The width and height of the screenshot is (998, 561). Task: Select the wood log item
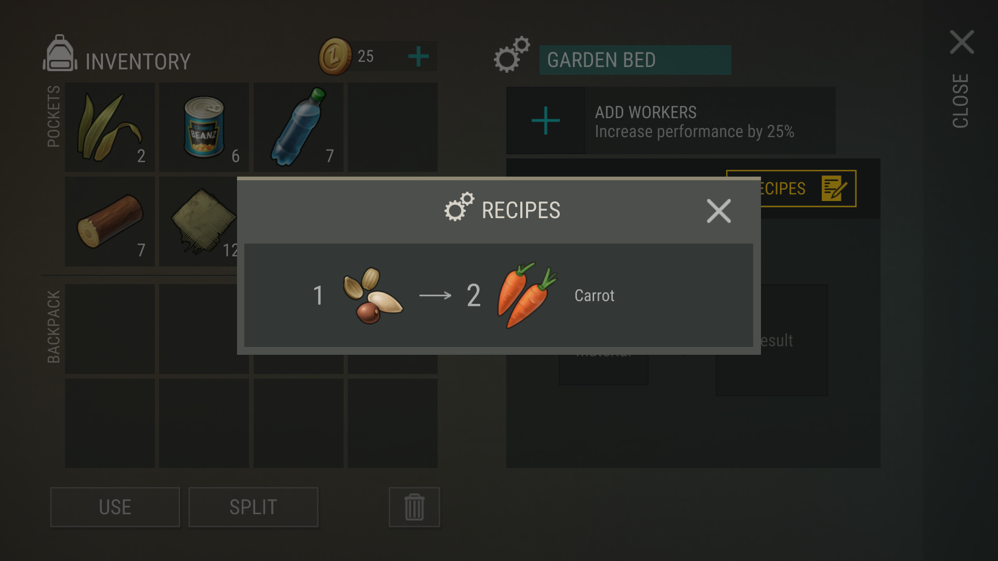click(110, 221)
